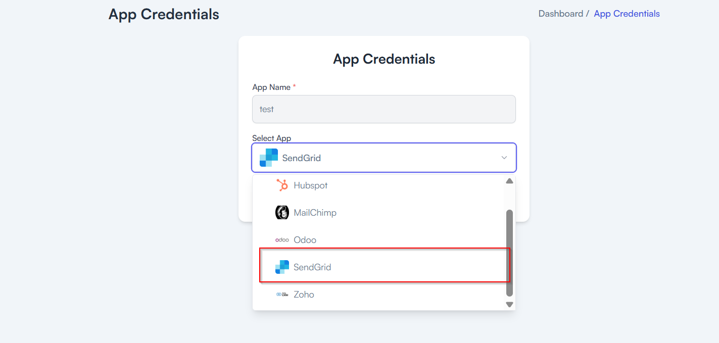Screen dimensions: 719x343
Task: Focus the App Name input field
Action: coord(384,109)
